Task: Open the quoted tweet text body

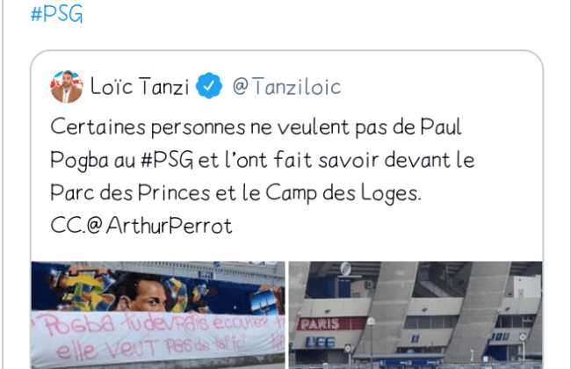Action: 262,176
